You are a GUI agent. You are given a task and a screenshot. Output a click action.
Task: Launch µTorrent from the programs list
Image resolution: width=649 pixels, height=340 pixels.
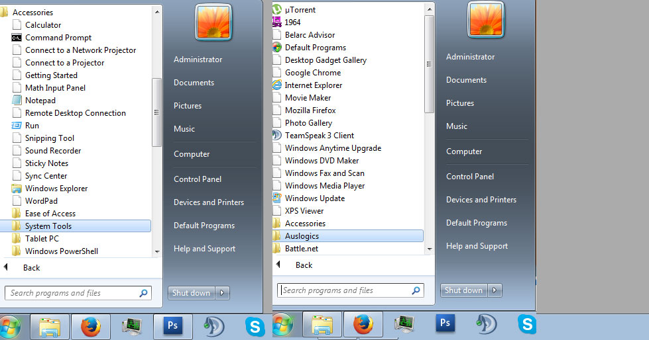pyautogui.click(x=294, y=10)
